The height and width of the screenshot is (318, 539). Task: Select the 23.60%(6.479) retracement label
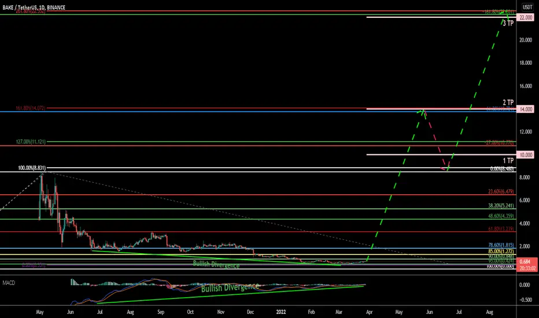coord(501,191)
